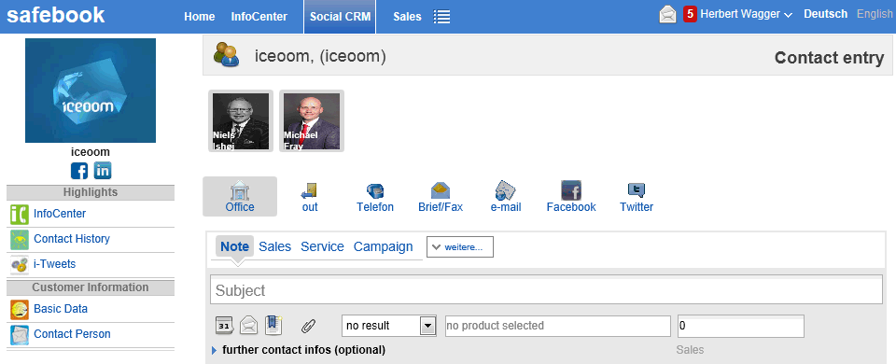Switch language to Deutsch

pyautogui.click(x=826, y=14)
